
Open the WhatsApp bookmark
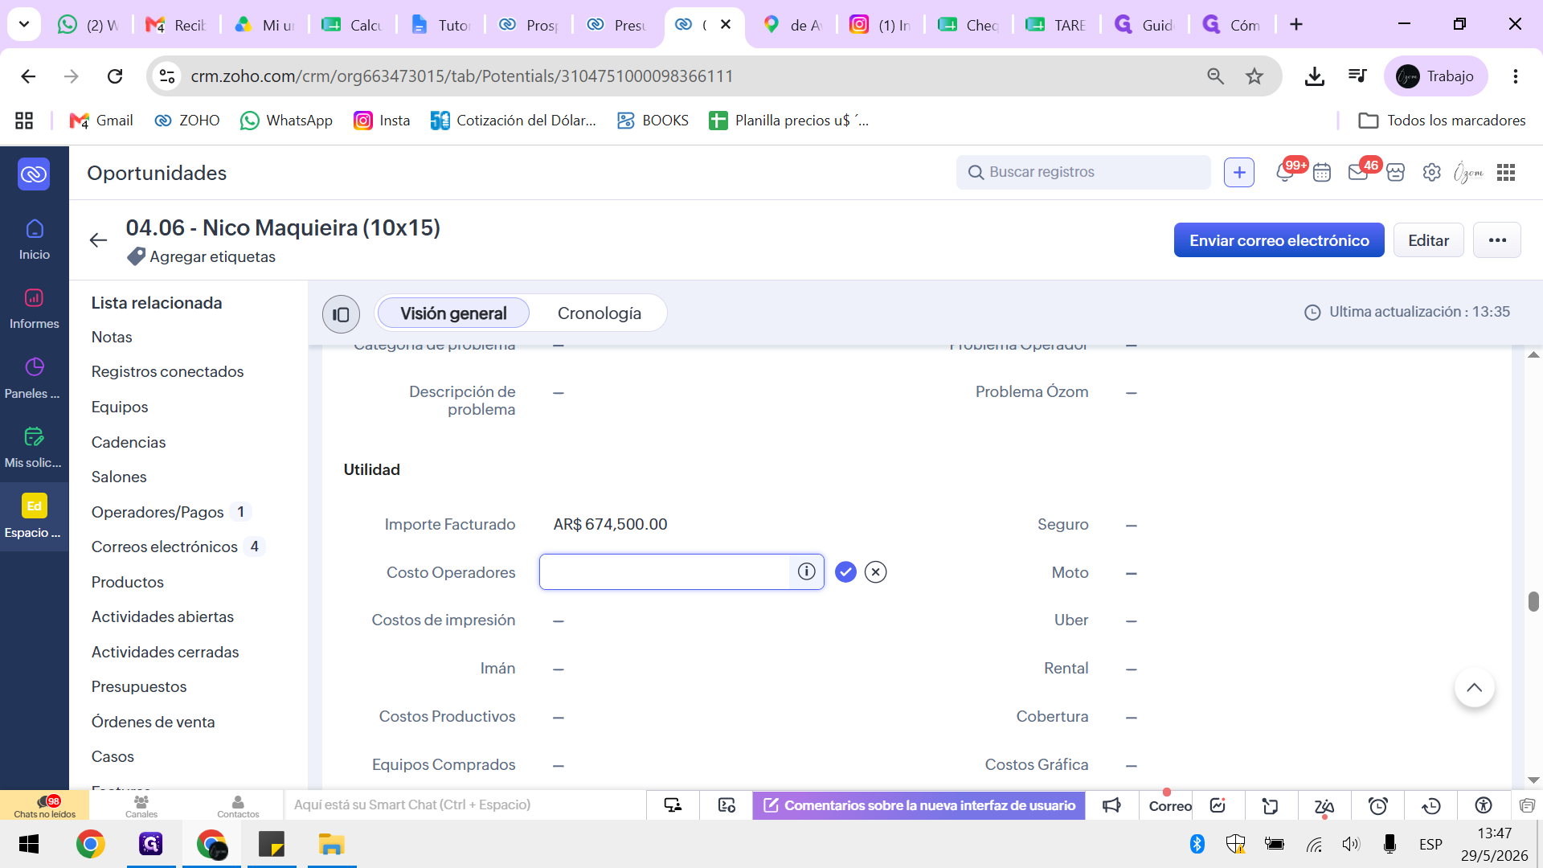point(287,121)
